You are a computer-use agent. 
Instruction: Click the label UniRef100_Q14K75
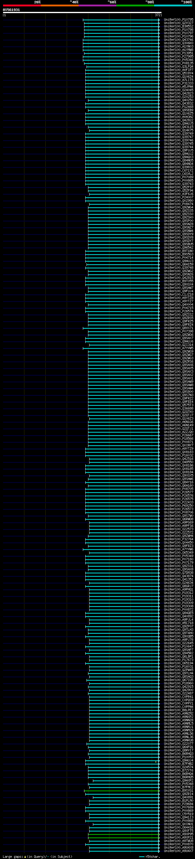click(x=178, y=130)
